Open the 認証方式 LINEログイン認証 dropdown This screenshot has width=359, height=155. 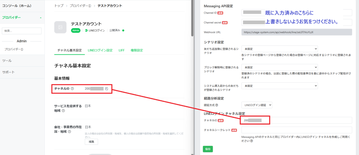coord(257,105)
